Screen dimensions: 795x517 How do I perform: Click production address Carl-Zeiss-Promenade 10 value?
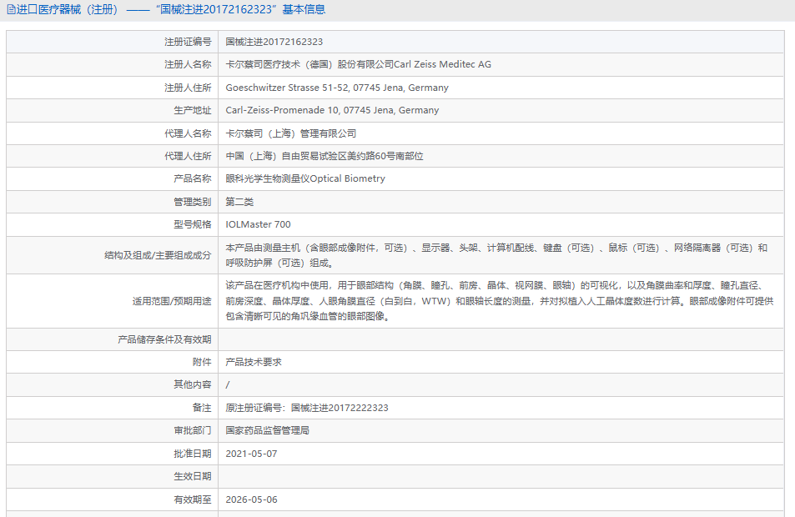pos(332,110)
